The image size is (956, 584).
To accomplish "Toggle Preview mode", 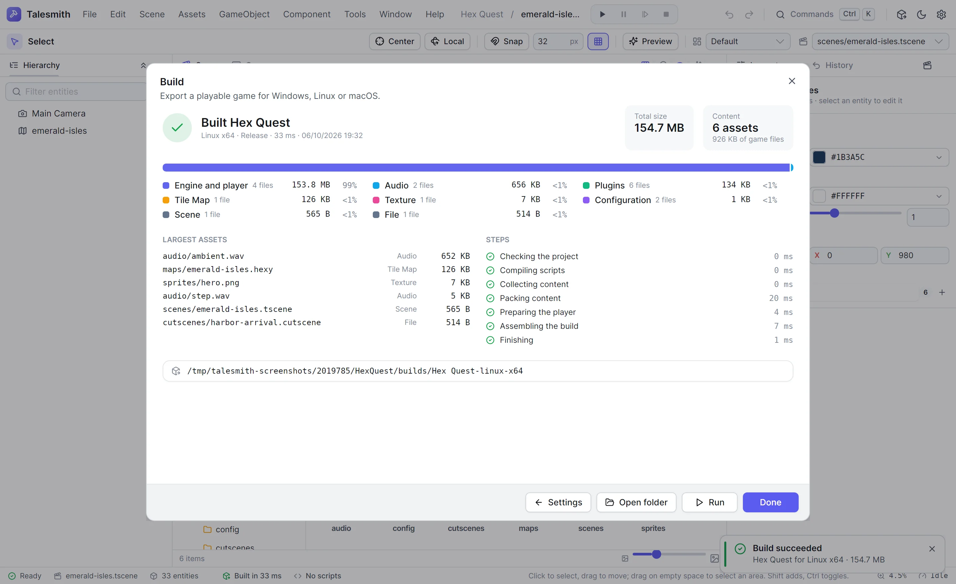I will click(650, 41).
